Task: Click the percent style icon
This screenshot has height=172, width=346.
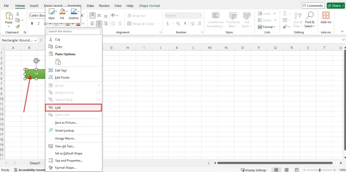Action: click(178, 24)
